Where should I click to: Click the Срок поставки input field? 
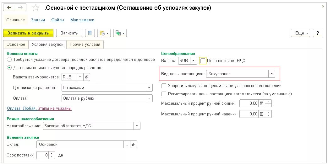[43, 155]
